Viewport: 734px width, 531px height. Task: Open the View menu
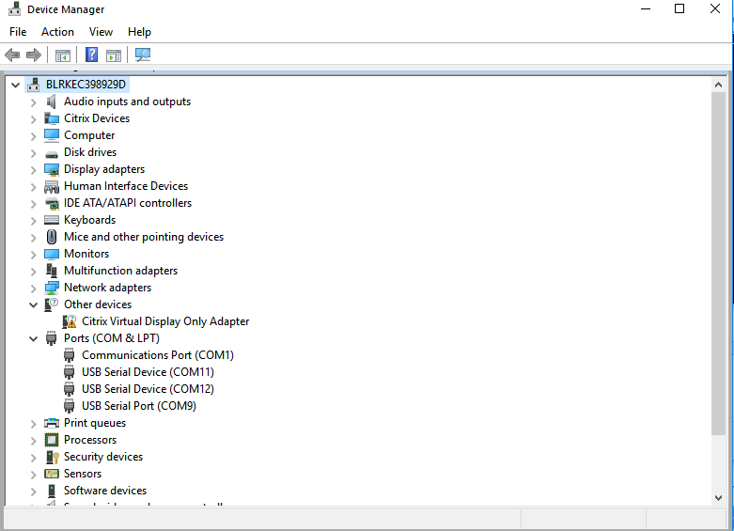[101, 32]
